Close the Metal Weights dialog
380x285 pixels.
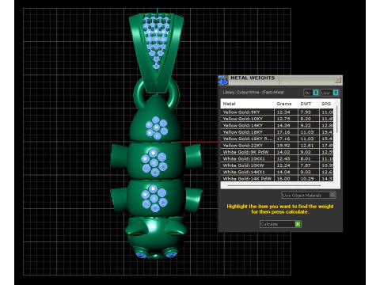coord(338,80)
